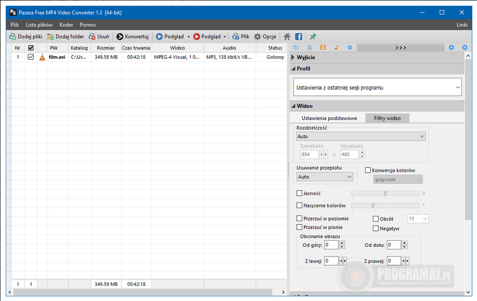Open the Koder menu

coord(66,25)
